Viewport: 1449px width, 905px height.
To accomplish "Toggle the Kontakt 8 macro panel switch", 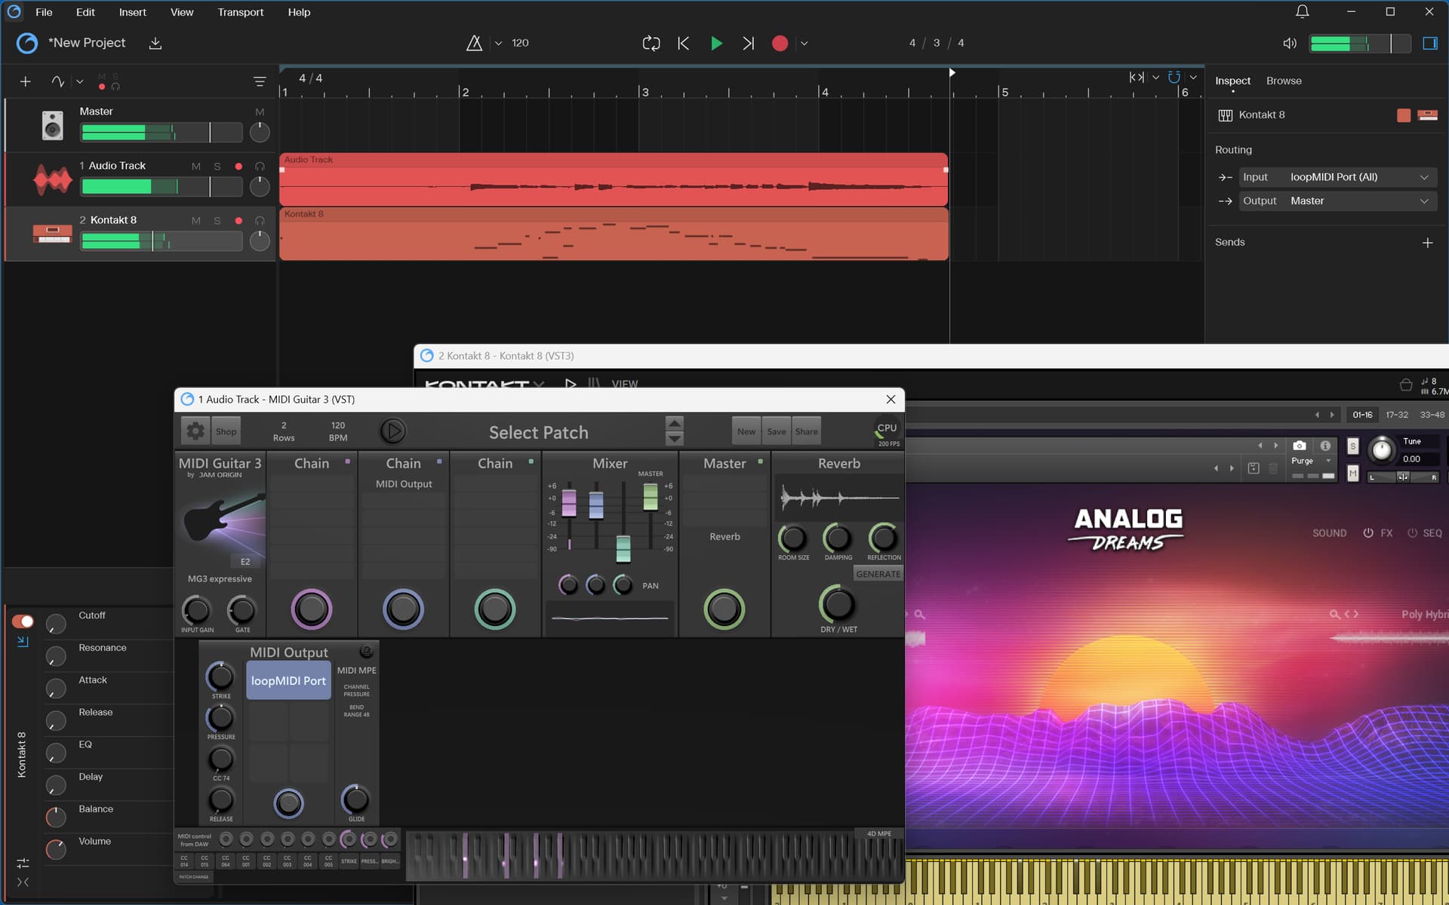I will pos(23,621).
